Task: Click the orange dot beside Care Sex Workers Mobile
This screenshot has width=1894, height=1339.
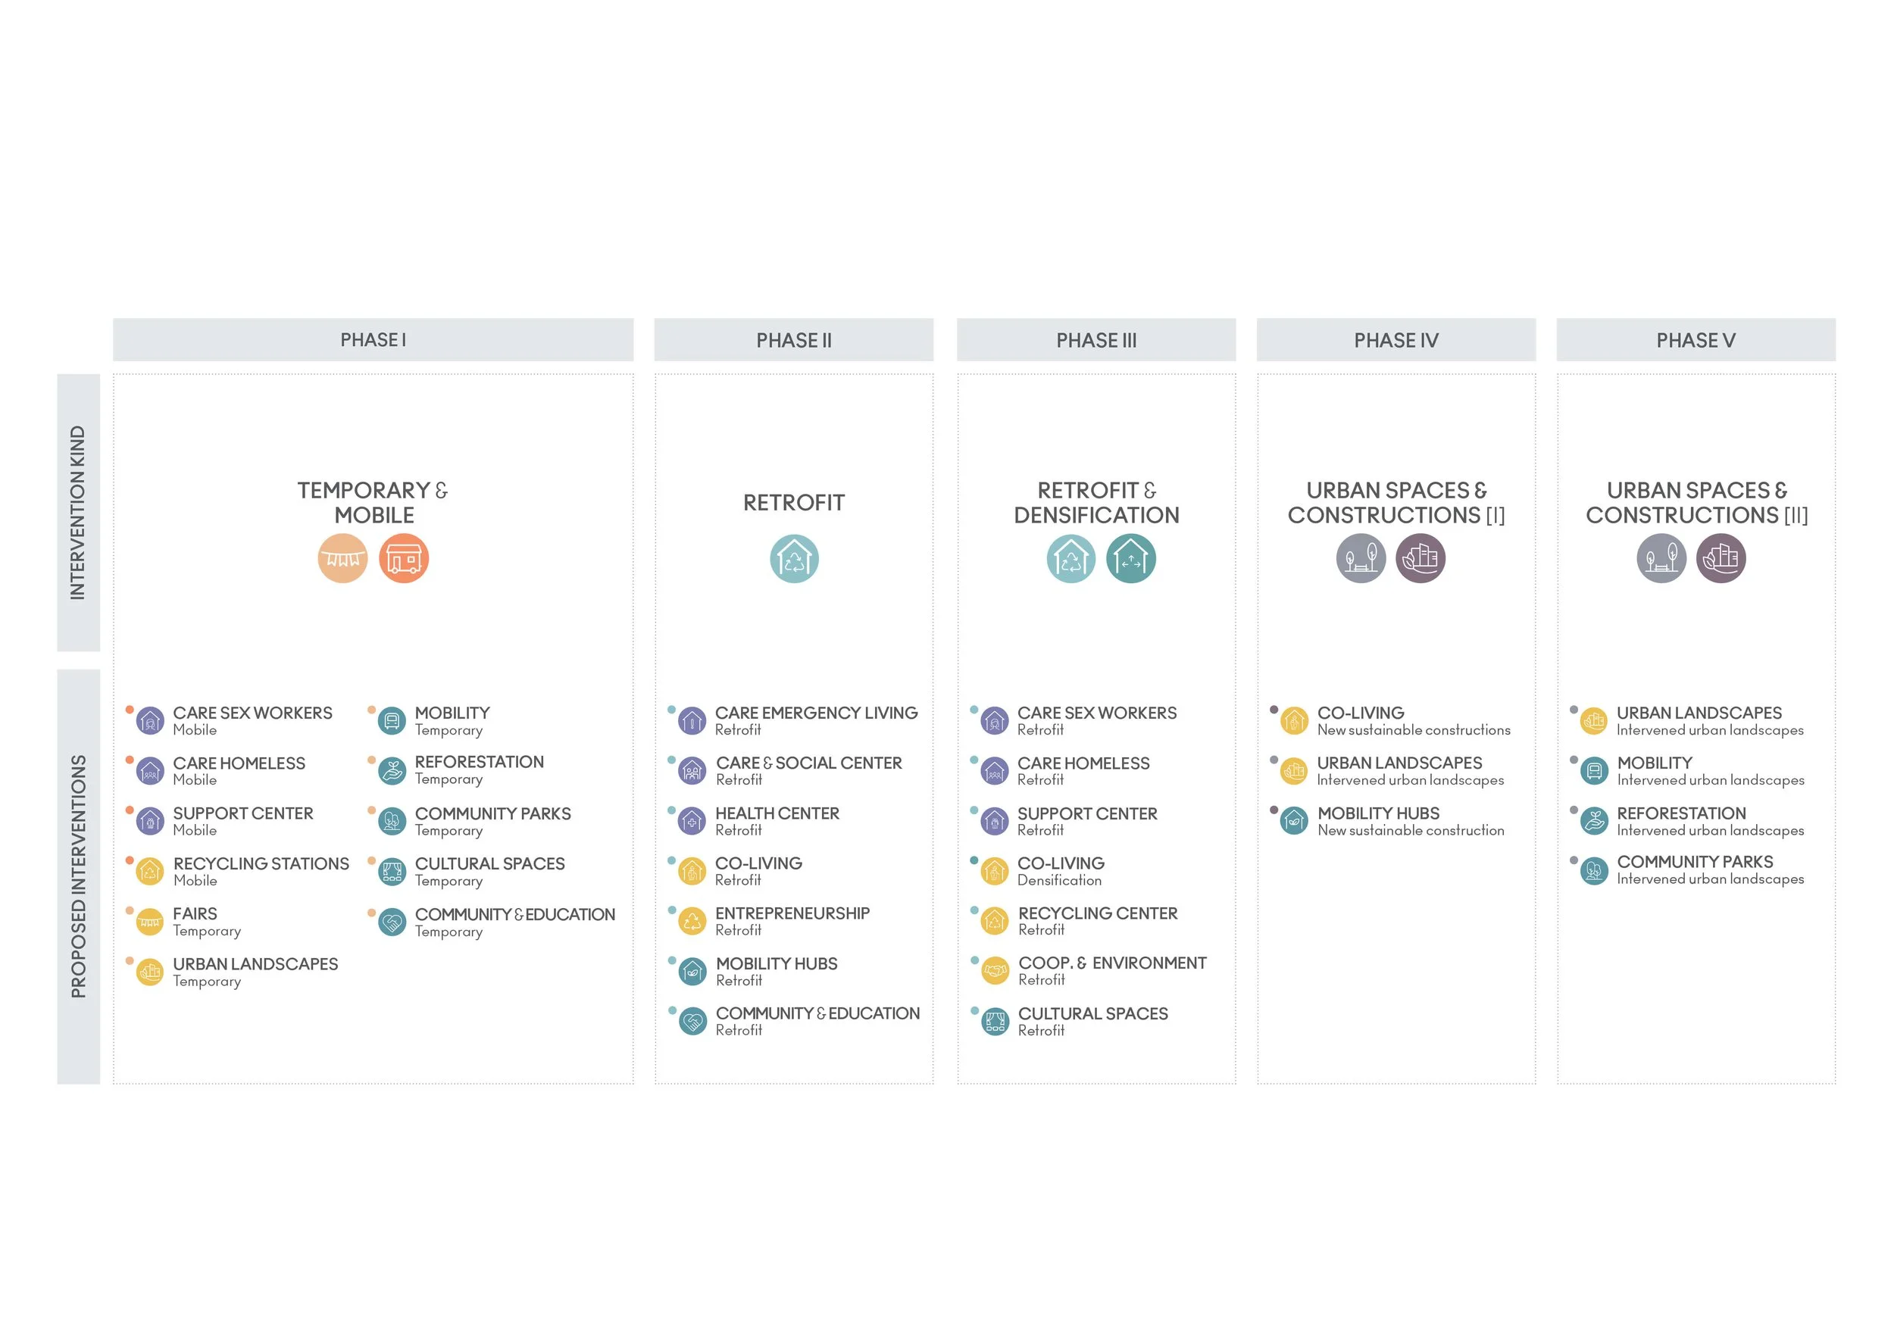Action: click(130, 709)
